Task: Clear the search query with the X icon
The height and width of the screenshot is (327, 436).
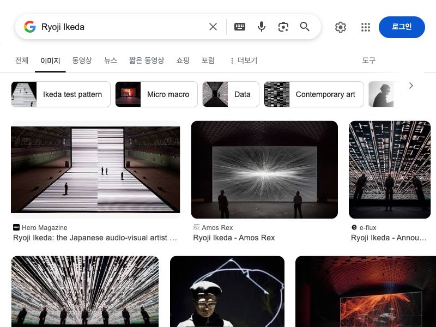Action: click(x=213, y=27)
